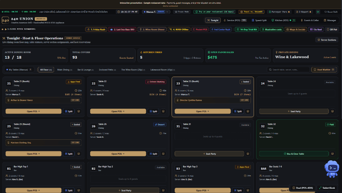Image resolution: width=342 pixels, height=193 pixels.
Task: Toggle My Tables (Marcus) filter
Action: click(19, 70)
